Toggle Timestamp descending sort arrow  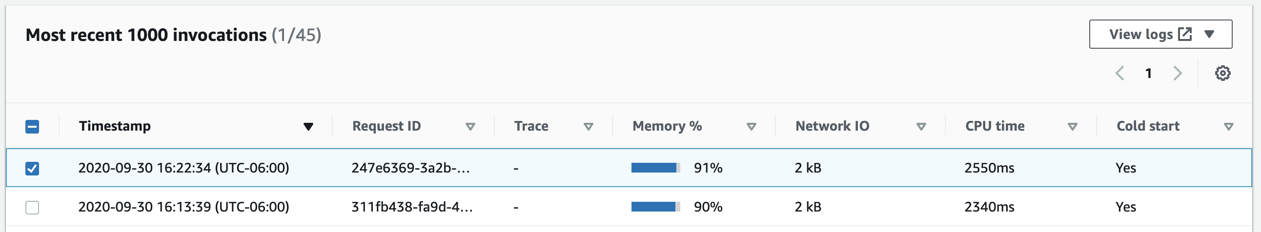(x=308, y=127)
